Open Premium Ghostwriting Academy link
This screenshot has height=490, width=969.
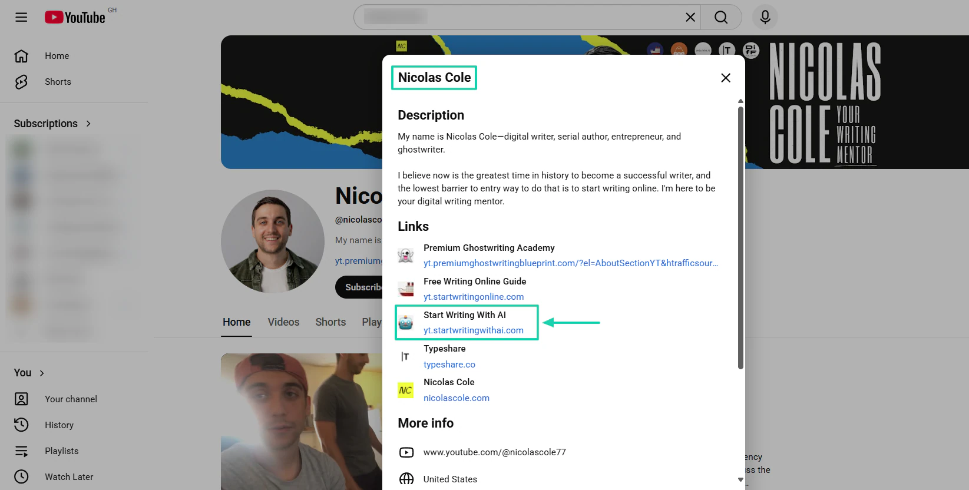click(571, 263)
